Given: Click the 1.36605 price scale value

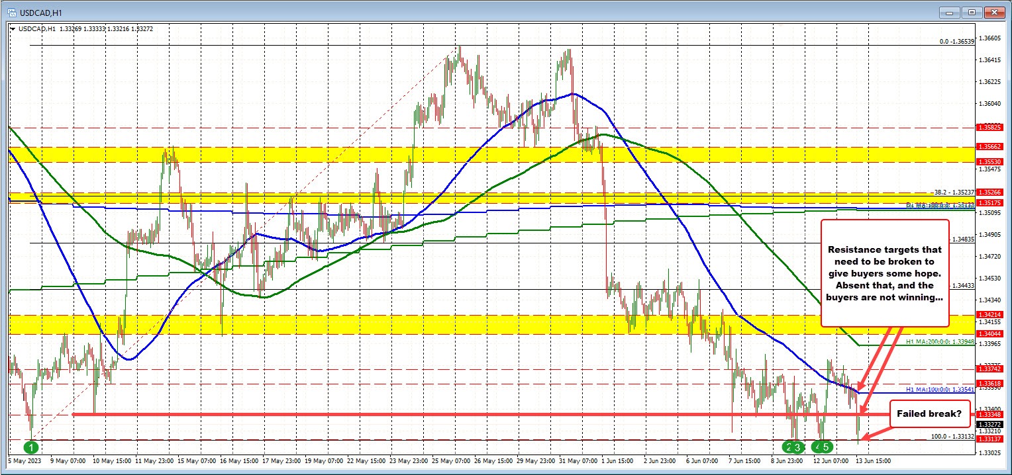Looking at the screenshot, I should pyautogui.click(x=989, y=38).
